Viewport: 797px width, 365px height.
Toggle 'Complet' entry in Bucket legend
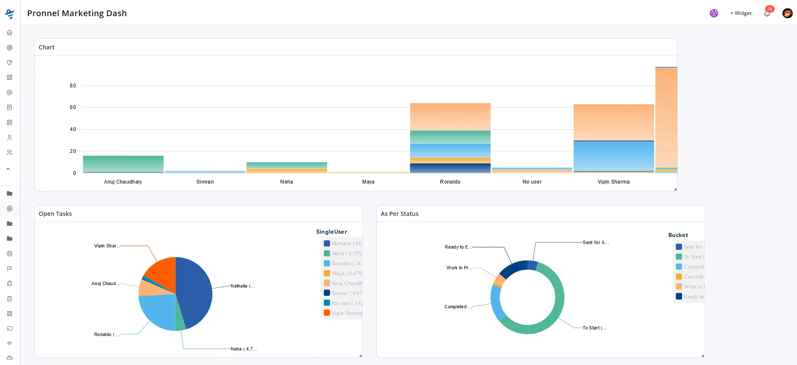(690, 267)
